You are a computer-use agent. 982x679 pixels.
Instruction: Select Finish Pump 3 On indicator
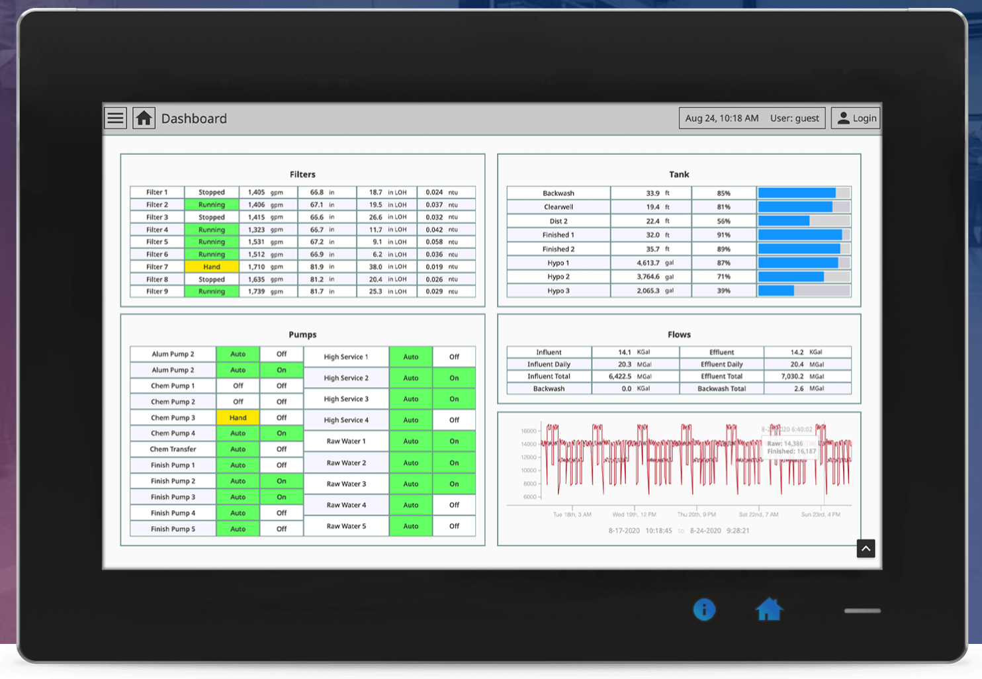pyautogui.click(x=281, y=496)
